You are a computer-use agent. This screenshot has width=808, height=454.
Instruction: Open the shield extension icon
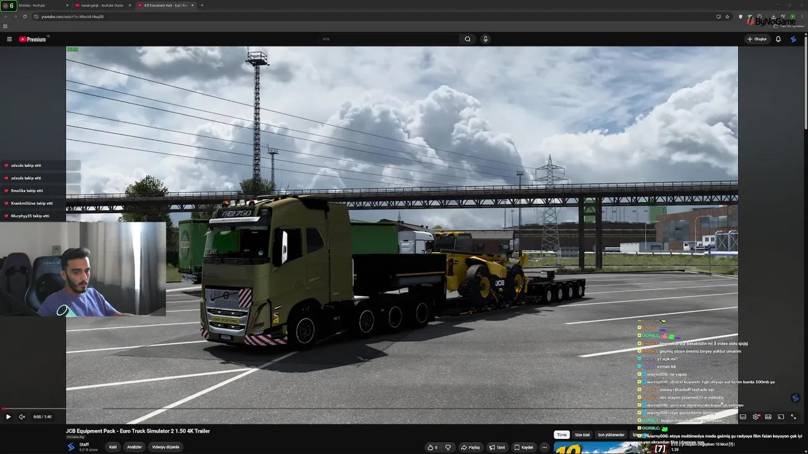pyautogui.click(x=740, y=16)
